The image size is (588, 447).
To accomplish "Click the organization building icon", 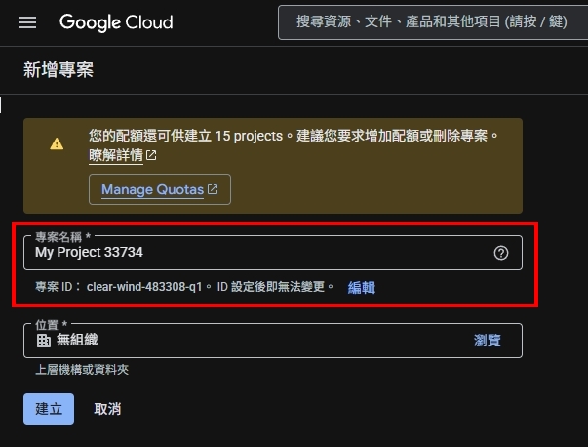I will tap(44, 341).
